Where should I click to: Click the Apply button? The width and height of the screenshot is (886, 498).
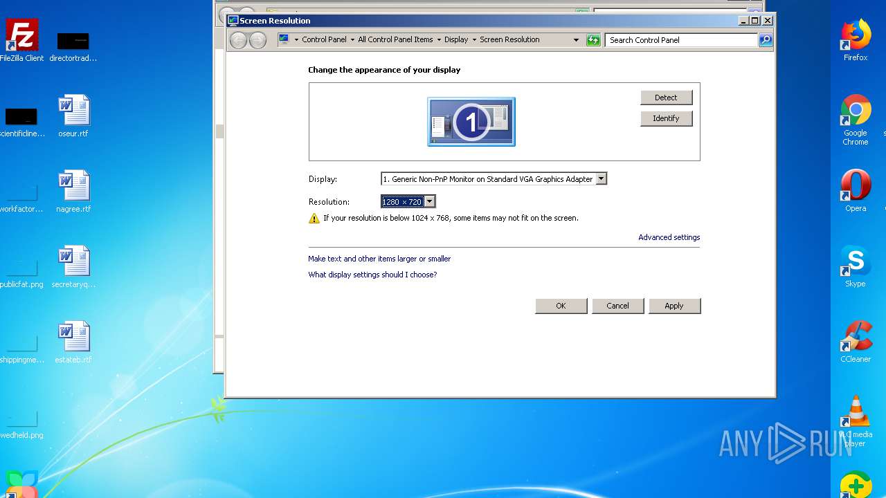pos(674,306)
